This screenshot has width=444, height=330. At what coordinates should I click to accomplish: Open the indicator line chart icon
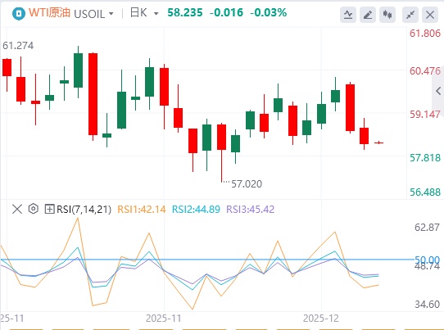(348, 15)
